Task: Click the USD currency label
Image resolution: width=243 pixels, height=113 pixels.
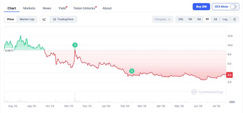Action: coord(232,102)
